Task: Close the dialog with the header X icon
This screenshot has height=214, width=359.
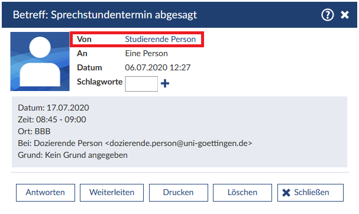Action: pyautogui.click(x=345, y=15)
